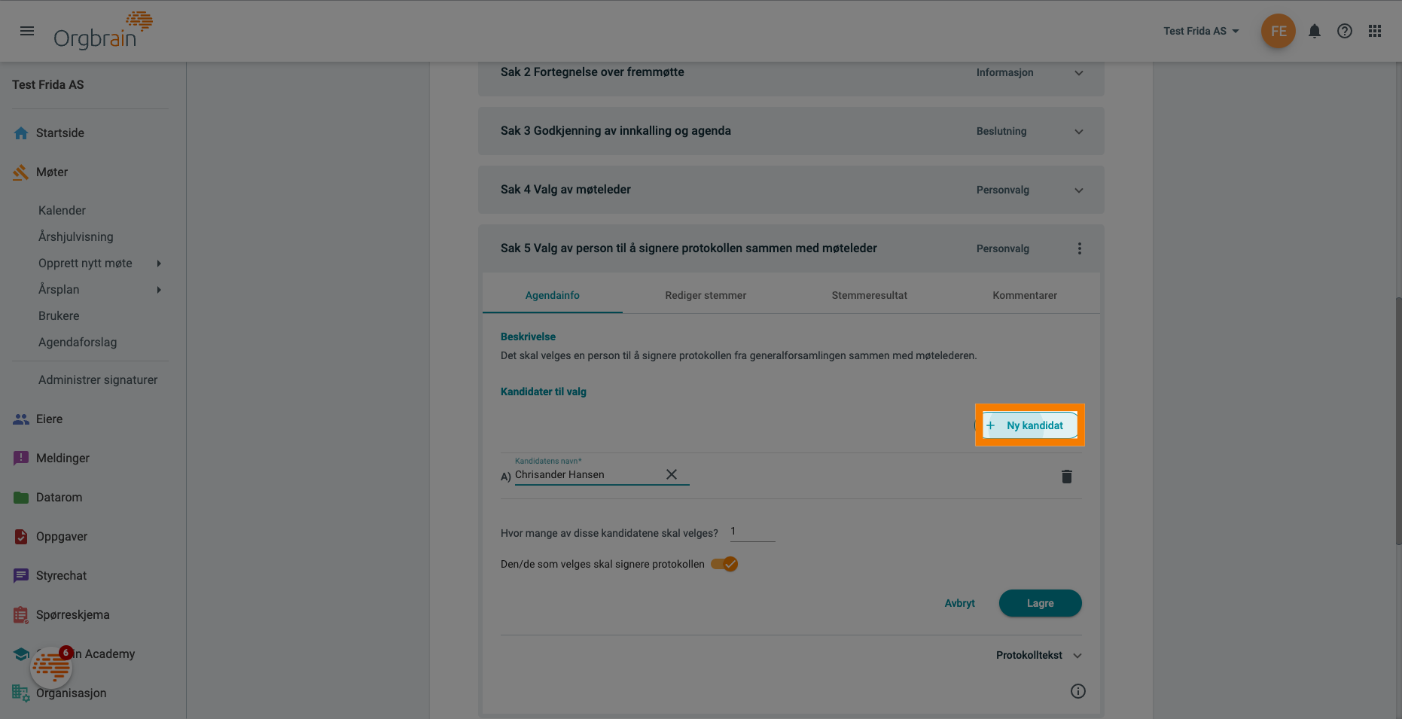
Task: Open Administrer signaturer
Action: click(x=98, y=379)
